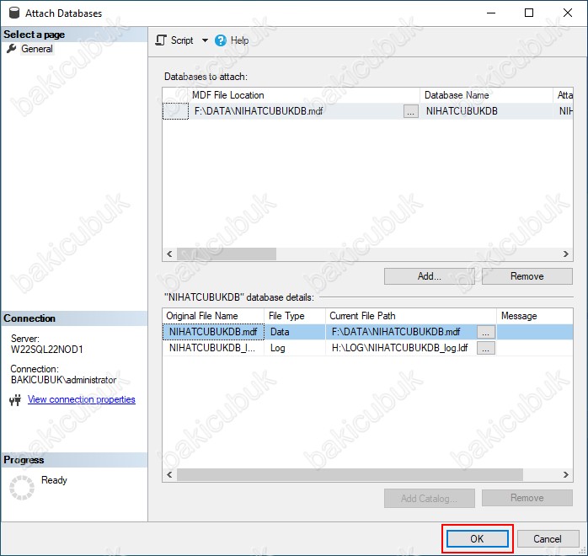This screenshot has height=556, width=588.
Task: Click Current File Path column header
Action: tap(411, 316)
